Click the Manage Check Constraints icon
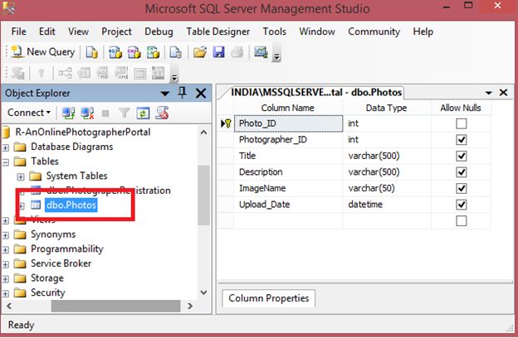 tap(140, 73)
